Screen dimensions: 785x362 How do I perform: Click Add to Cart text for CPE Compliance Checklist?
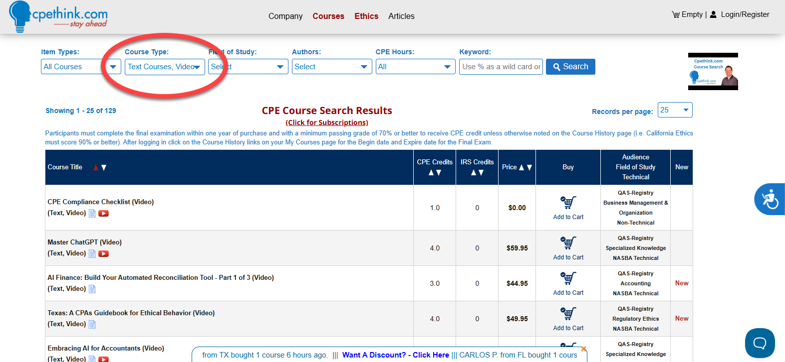click(568, 217)
